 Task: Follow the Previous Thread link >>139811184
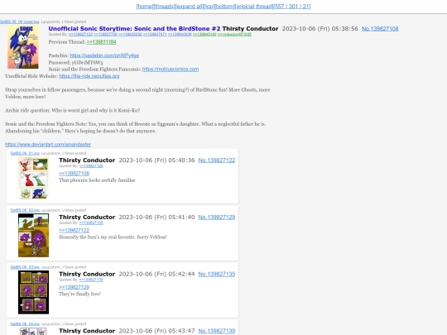pyautogui.click(x=101, y=42)
